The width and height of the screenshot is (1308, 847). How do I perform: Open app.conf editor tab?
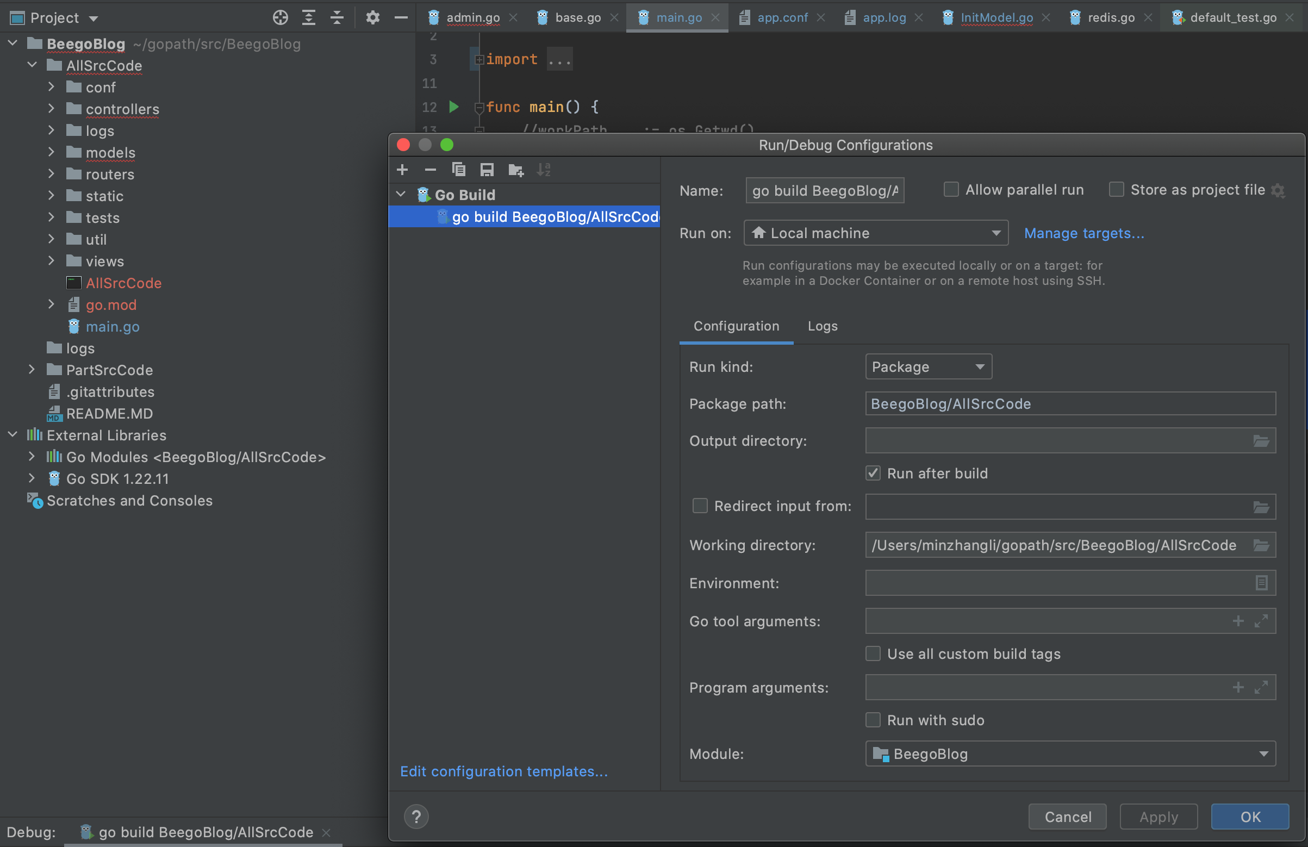[782, 17]
